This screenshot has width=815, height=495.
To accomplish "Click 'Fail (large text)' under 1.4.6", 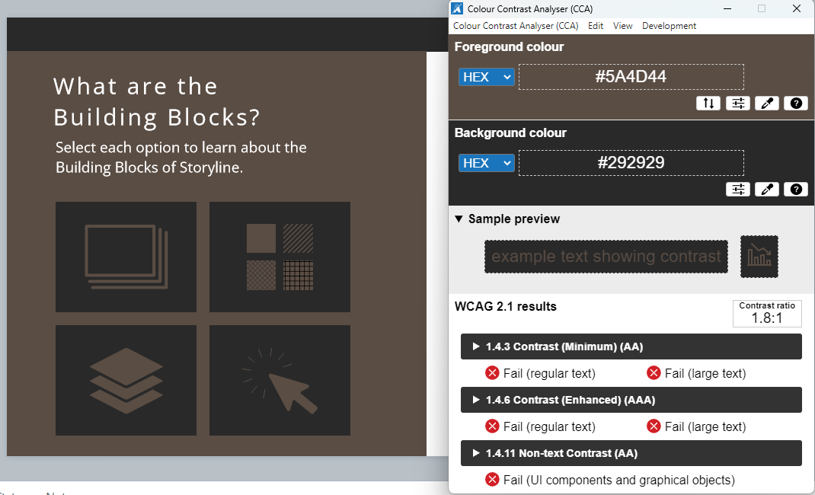I will [x=696, y=427].
